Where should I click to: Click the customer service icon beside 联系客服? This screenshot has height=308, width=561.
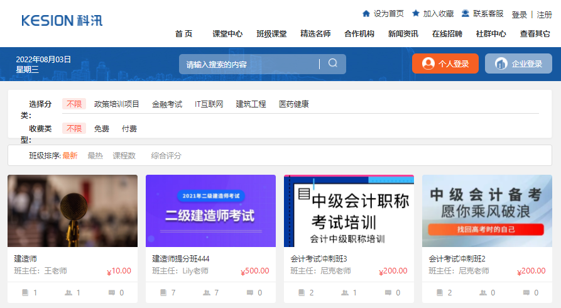(466, 13)
